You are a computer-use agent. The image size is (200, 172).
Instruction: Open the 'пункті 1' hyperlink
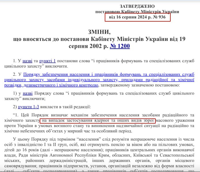pos(47,61)
